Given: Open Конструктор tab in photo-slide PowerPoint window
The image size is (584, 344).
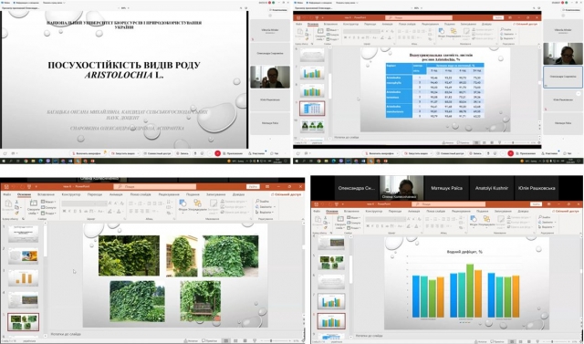Looking at the screenshot, I should (71, 194).
